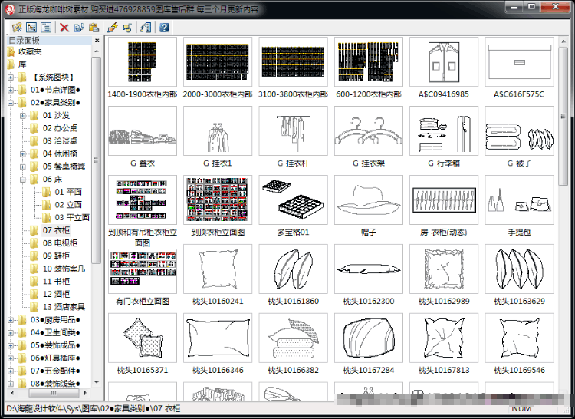
Task: Click the copy documents toolbar icon
Action: coord(79,27)
